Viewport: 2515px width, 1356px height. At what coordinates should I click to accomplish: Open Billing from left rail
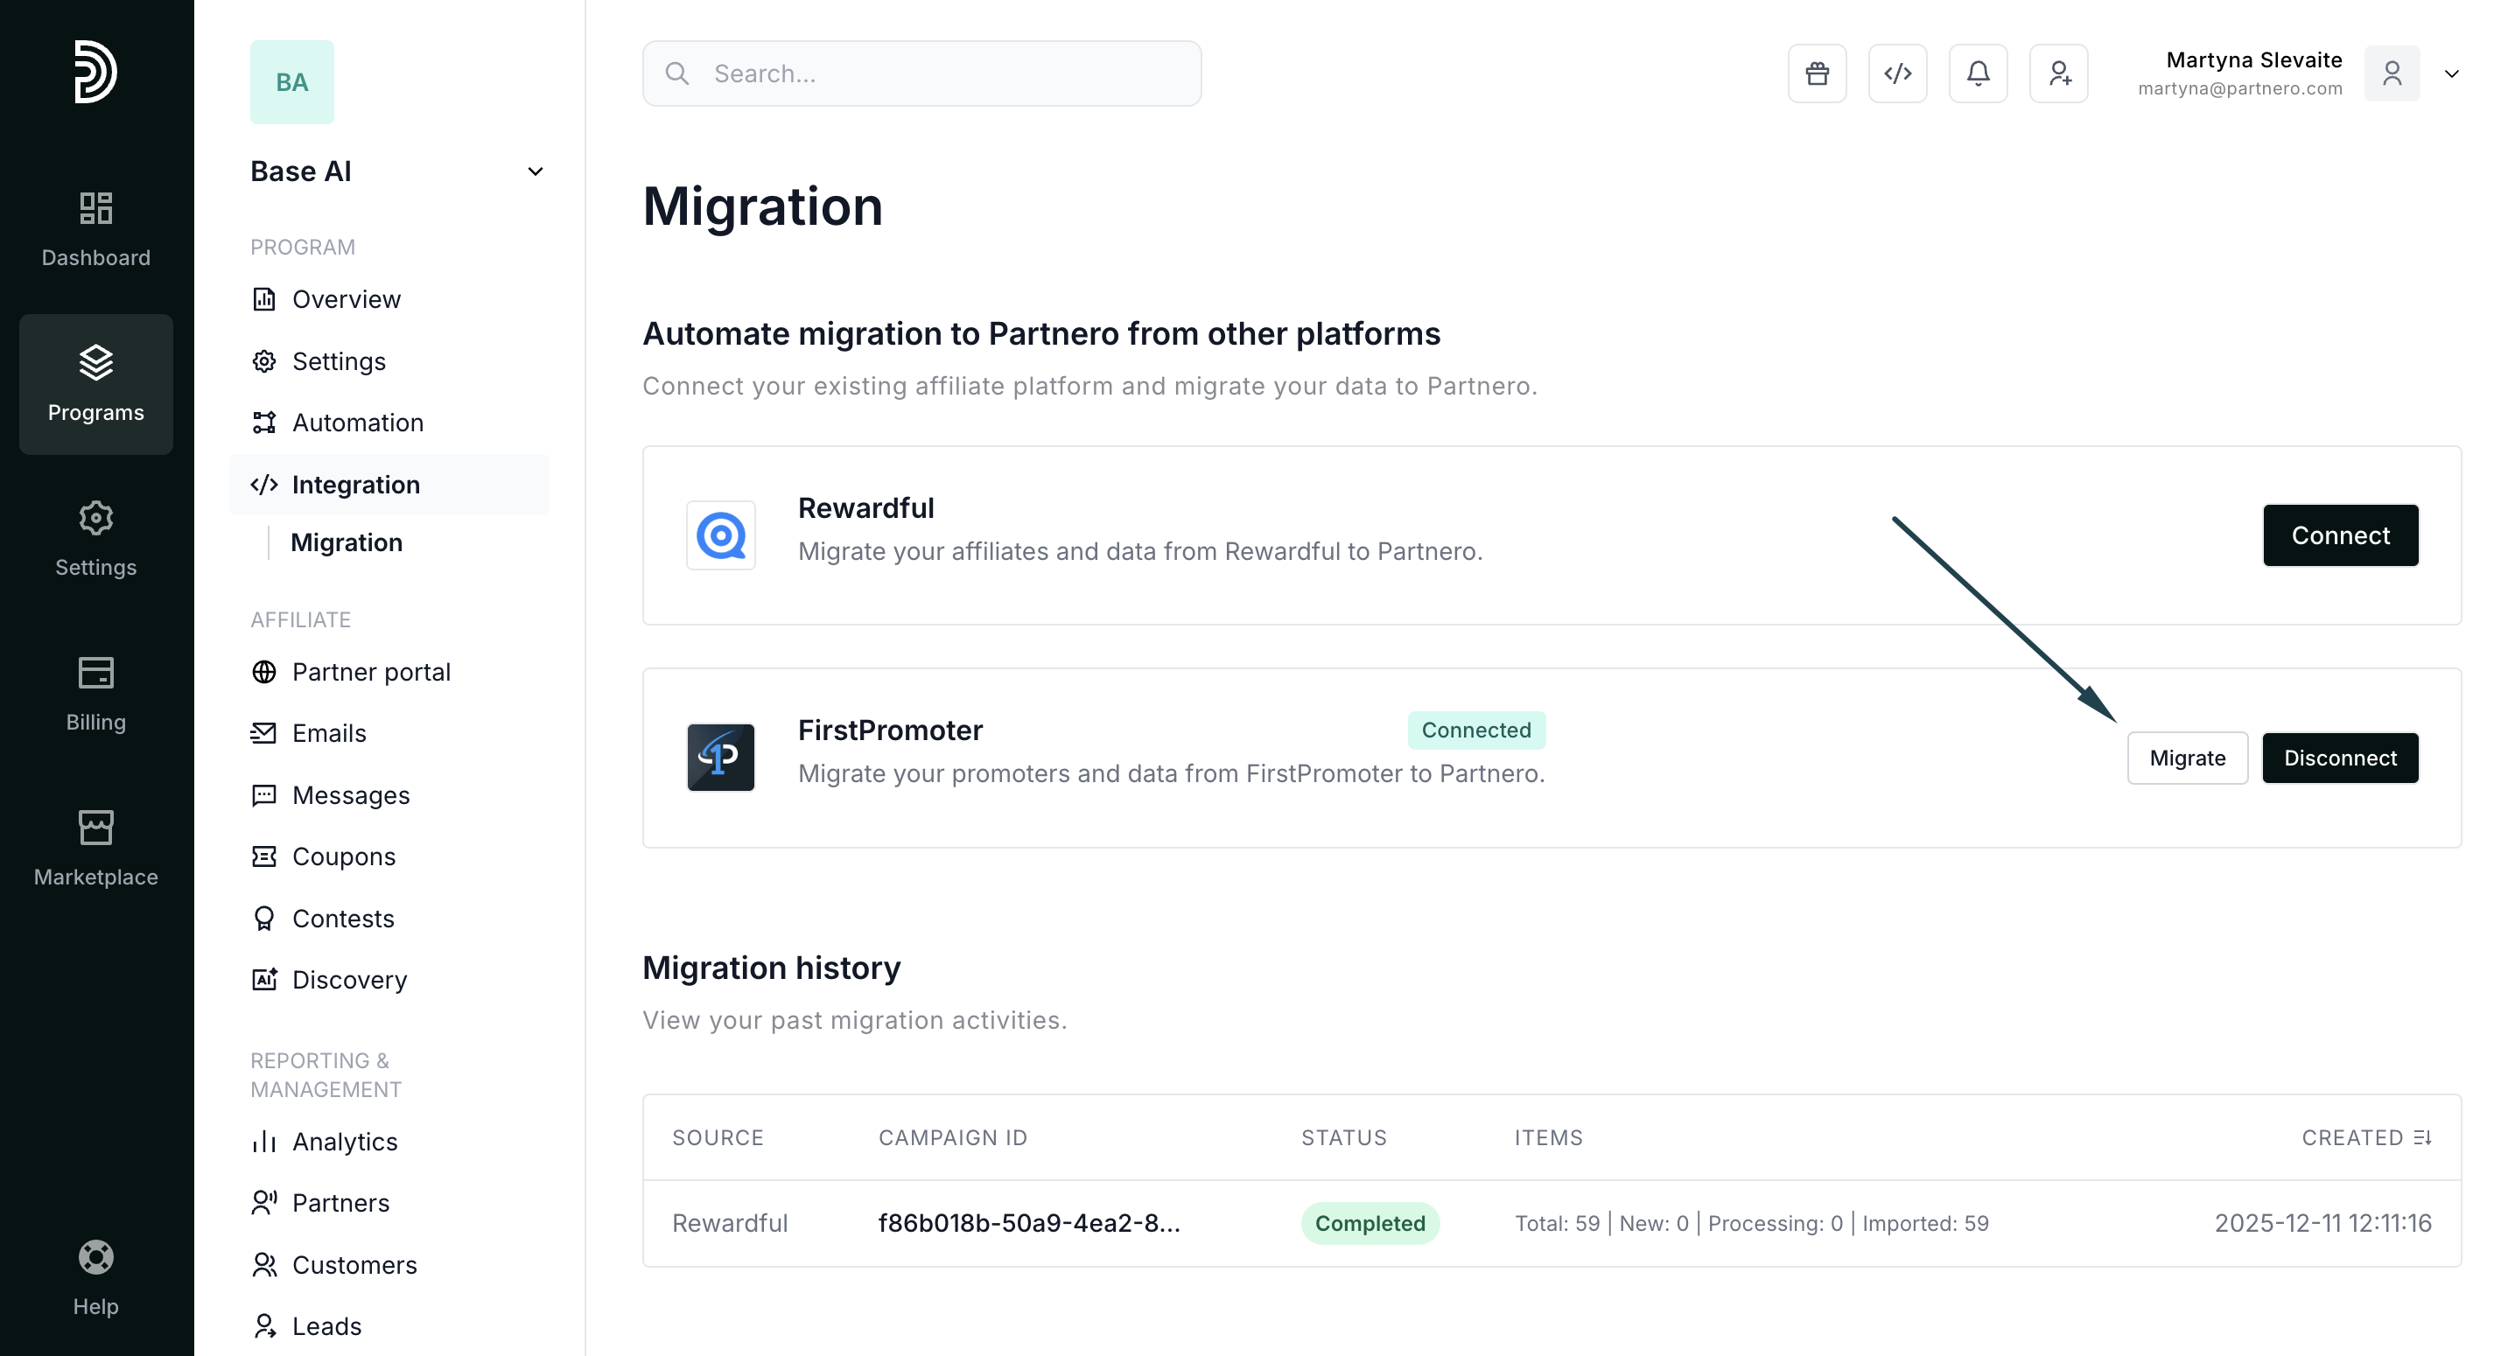[95, 693]
